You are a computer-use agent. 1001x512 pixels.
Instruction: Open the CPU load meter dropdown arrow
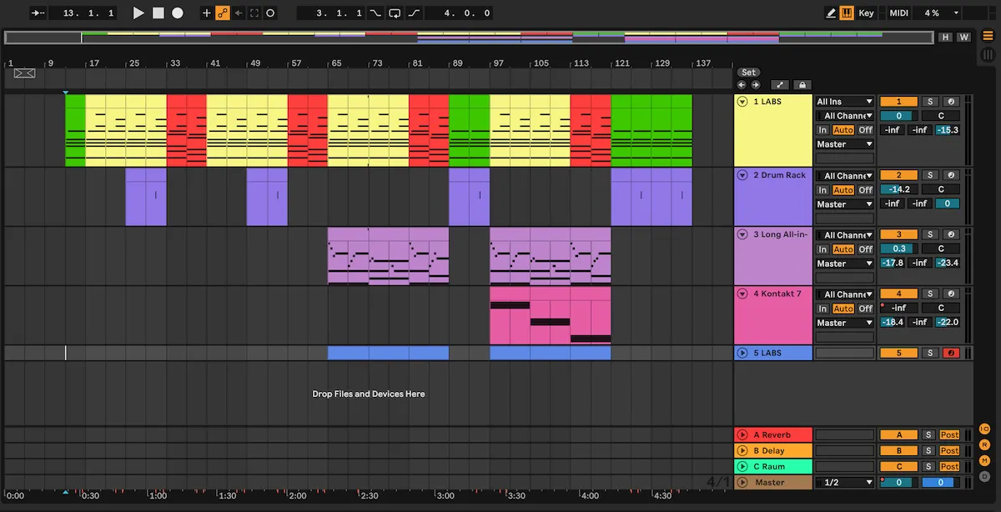pos(955,13)
